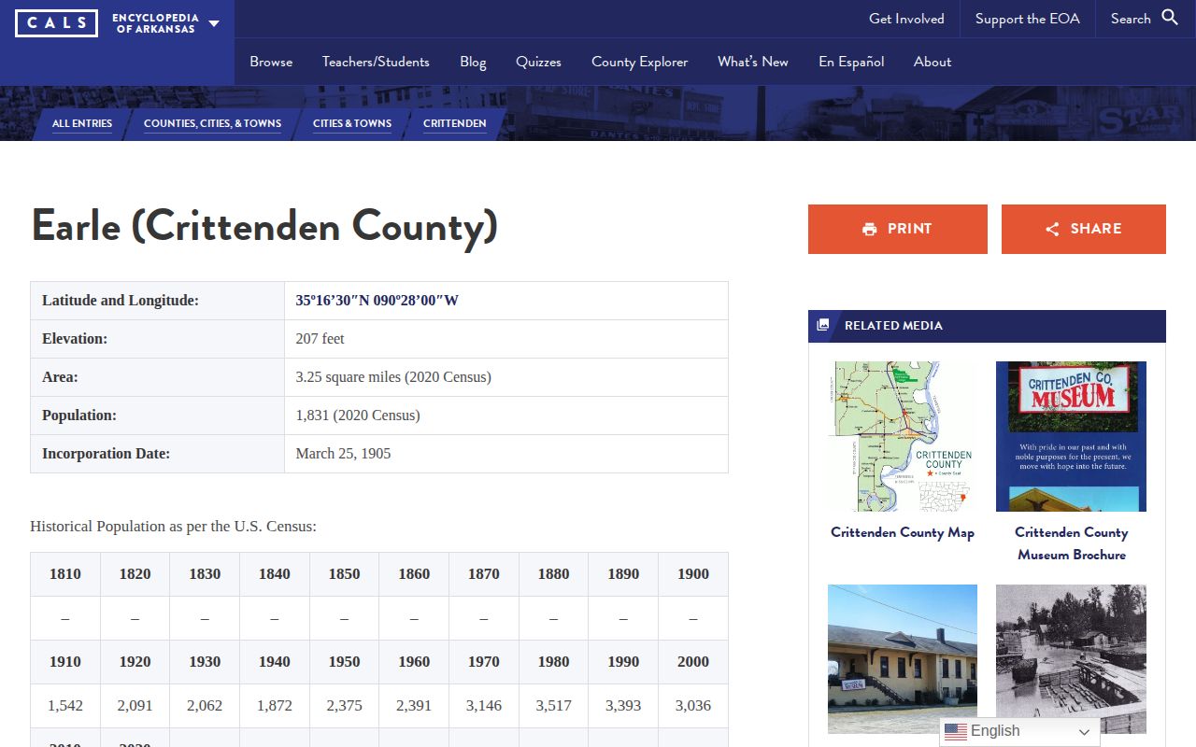Open the English language selector chevron

click(x=1084, y=732)
